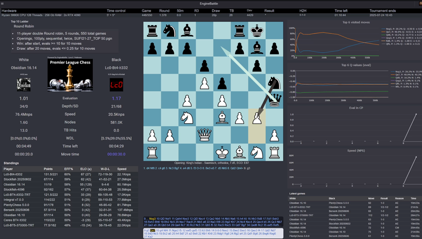Open the Top 10 Ladder tab
The image size is (422, 239).
click(20, 22)
